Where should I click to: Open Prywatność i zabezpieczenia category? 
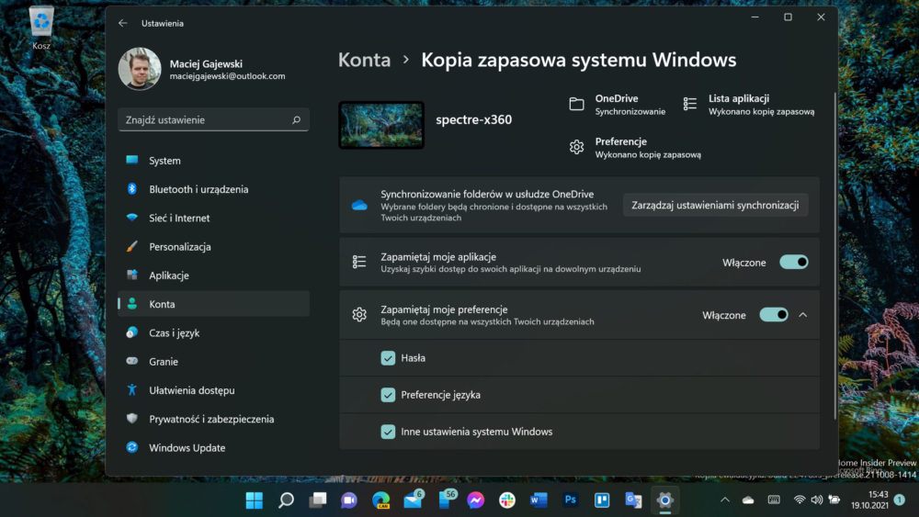point(213,419)
